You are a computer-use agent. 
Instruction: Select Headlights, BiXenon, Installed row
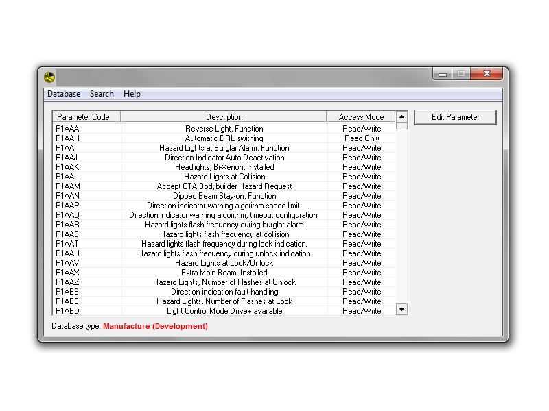click(x=224, y=167)
